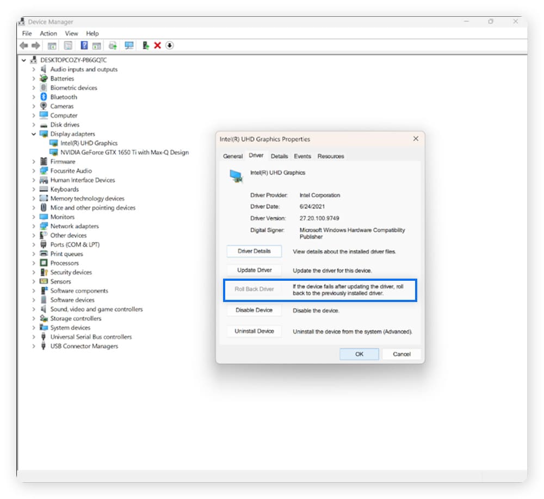Click OK in the Properties dialog
544x499 pixels.
point(359,354)
